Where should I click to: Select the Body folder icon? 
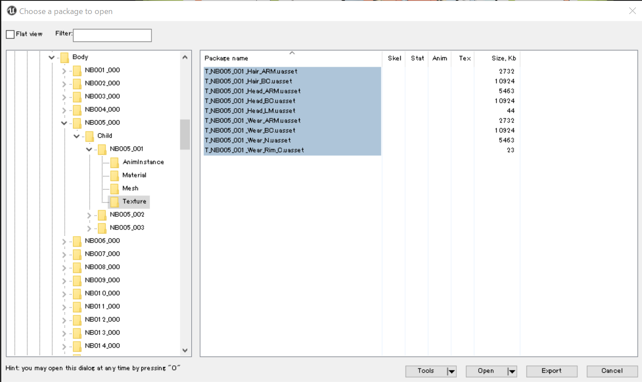coord(64,57)
